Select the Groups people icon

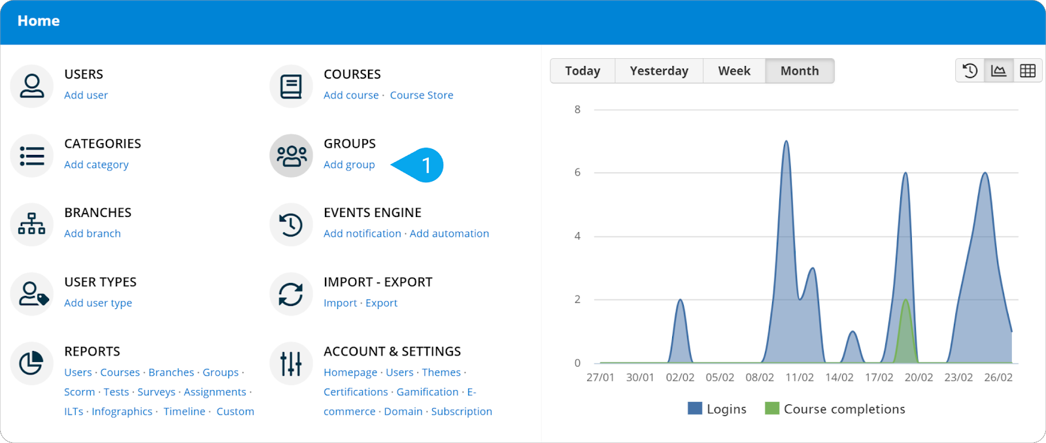tap(291, 156)
